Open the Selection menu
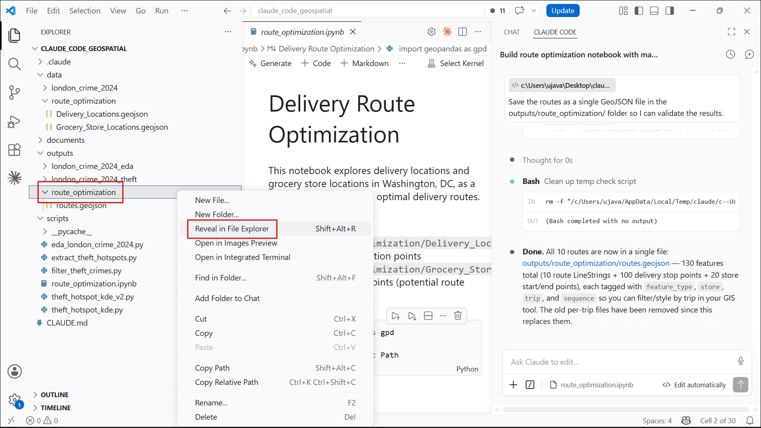Viewport: 761px width, 428px height. pyautogui.click(x=85, y=11)
